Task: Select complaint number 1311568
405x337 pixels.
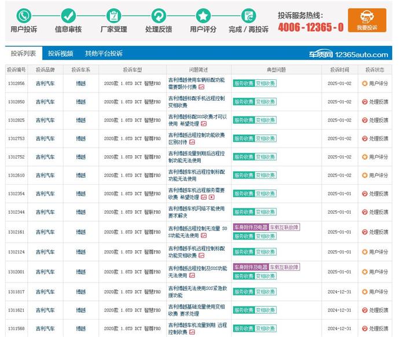Action: 16,328
